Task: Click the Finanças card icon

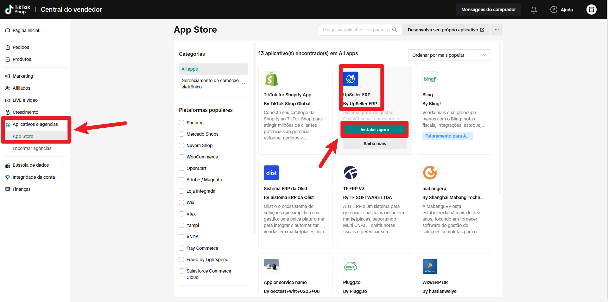Action: point(8,189)
